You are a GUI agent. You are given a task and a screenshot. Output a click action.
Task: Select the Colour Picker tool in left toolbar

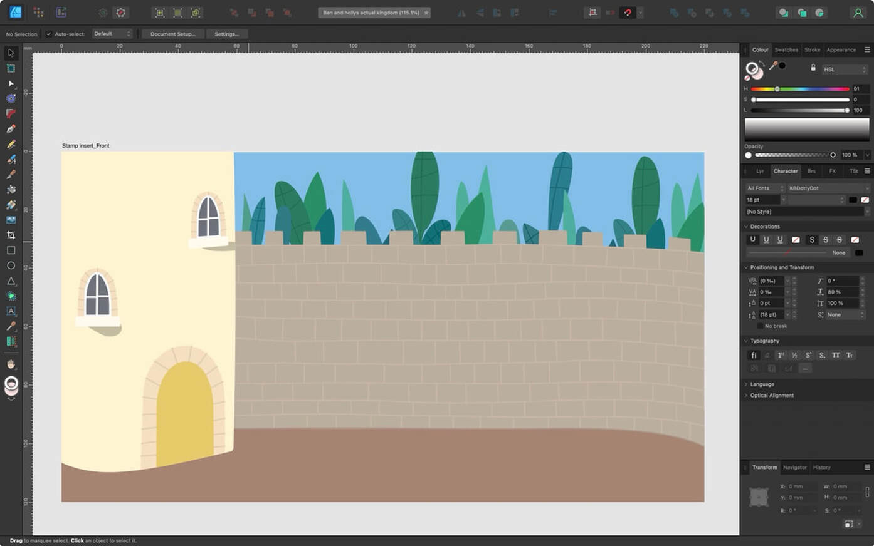pos(11,326)
